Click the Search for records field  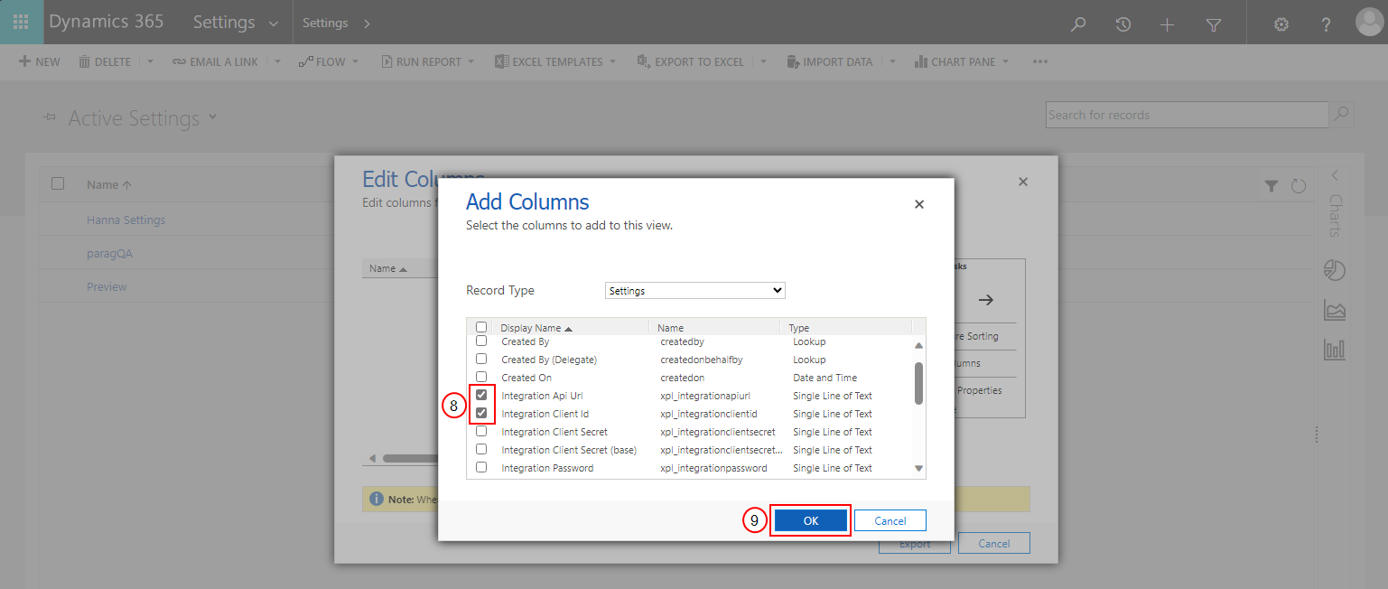pyautogui.click(x=1188, y=115)
